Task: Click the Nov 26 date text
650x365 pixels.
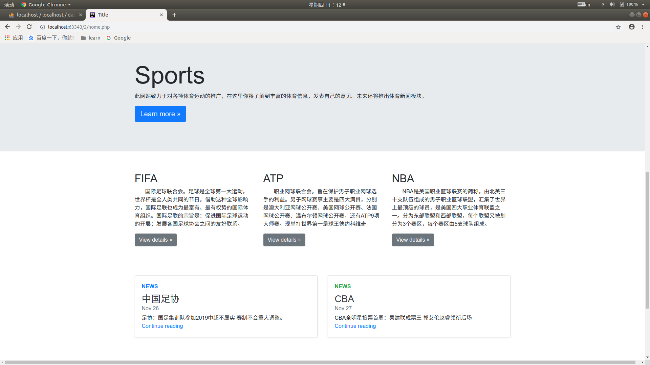Action: coord(150,308)
